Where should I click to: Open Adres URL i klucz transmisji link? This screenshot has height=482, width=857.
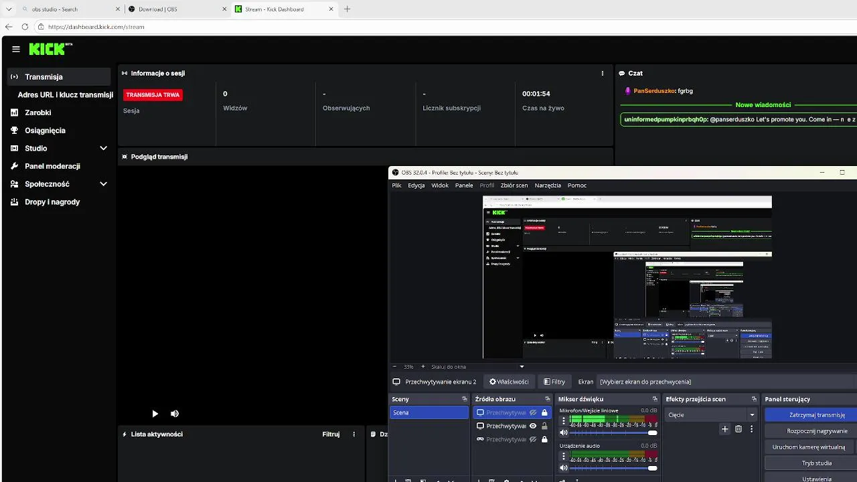[x=66, y=95]
